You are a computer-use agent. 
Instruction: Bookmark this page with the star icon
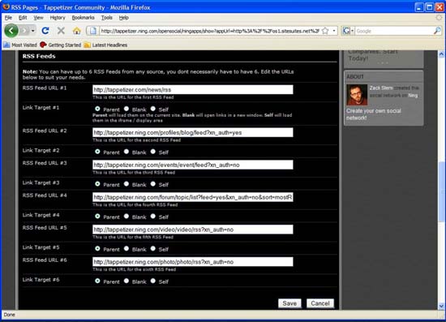325,31
